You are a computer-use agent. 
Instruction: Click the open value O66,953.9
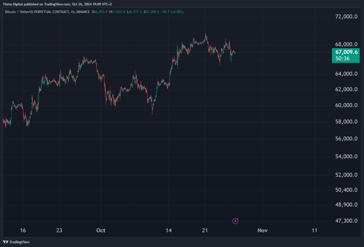click(99, 12)
